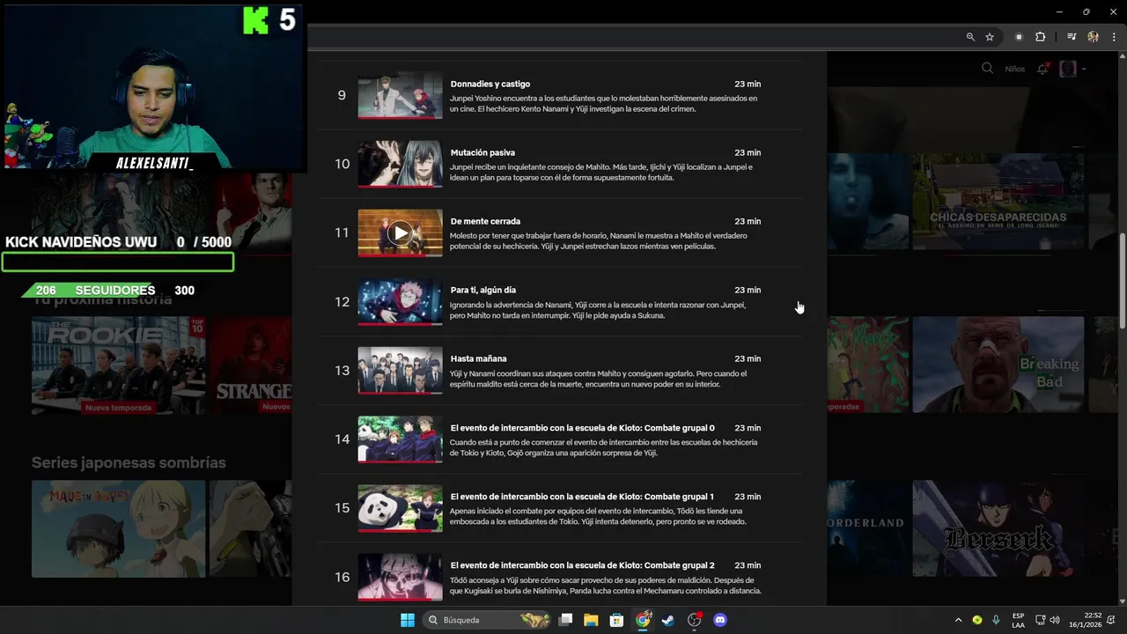This screenshot has height=634, width=1127.
Task: Open Netflix profile avatar menu
Action: pyautogui.click(x=1068, y=69)
